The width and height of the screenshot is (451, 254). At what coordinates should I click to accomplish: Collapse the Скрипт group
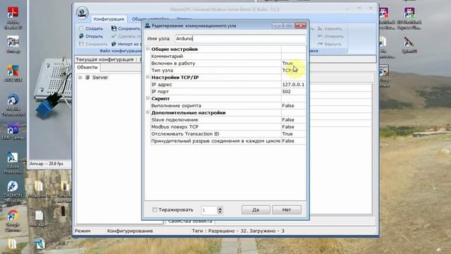click(148, 98)
